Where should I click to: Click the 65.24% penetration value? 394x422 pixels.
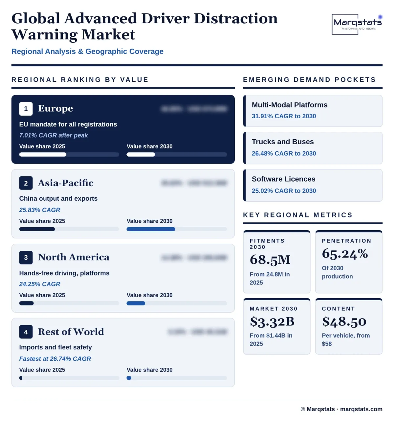(345, 254)
